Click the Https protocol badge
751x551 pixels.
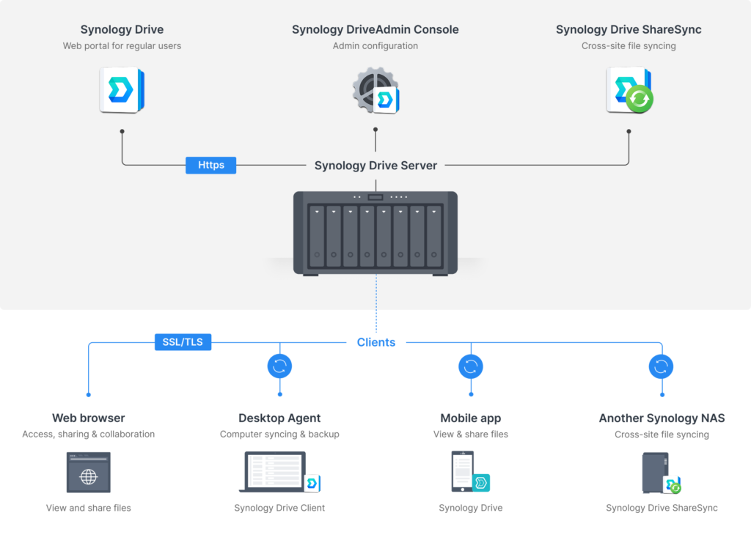(x=210, y=165)
